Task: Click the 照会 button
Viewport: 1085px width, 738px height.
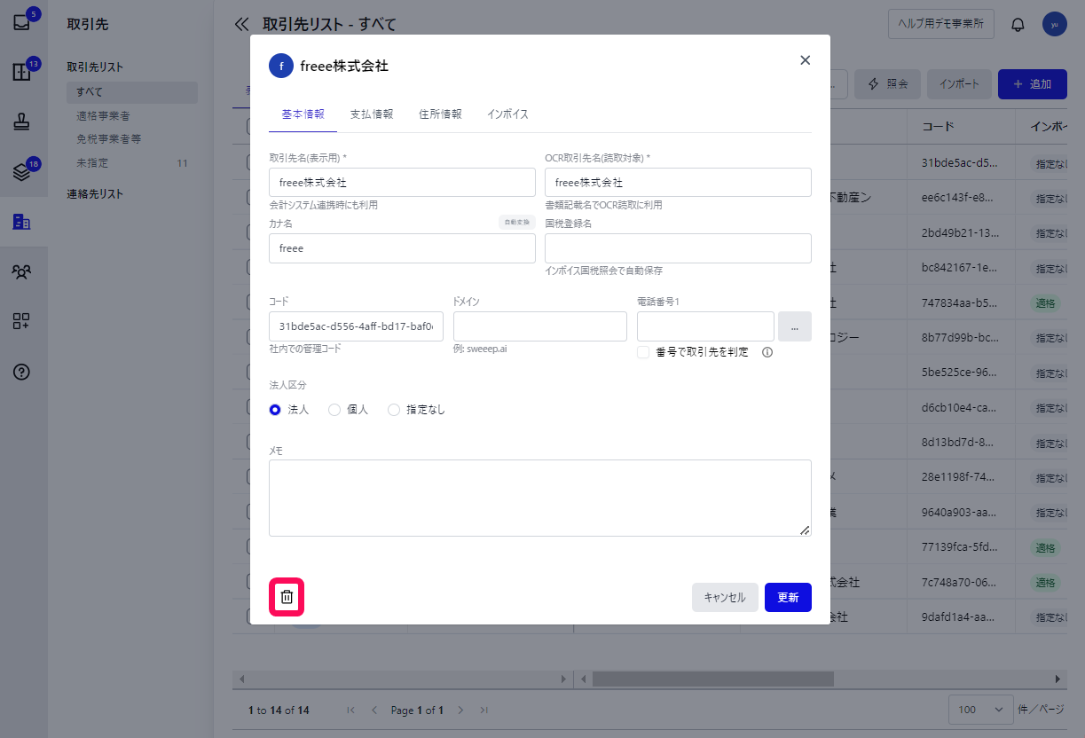Action: point(887,84)
